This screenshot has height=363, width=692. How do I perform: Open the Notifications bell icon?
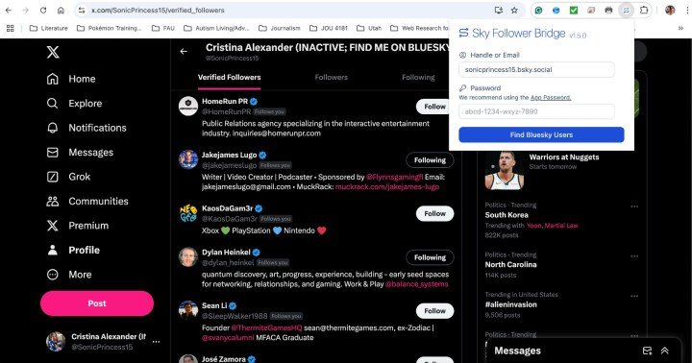pos(53,128)
